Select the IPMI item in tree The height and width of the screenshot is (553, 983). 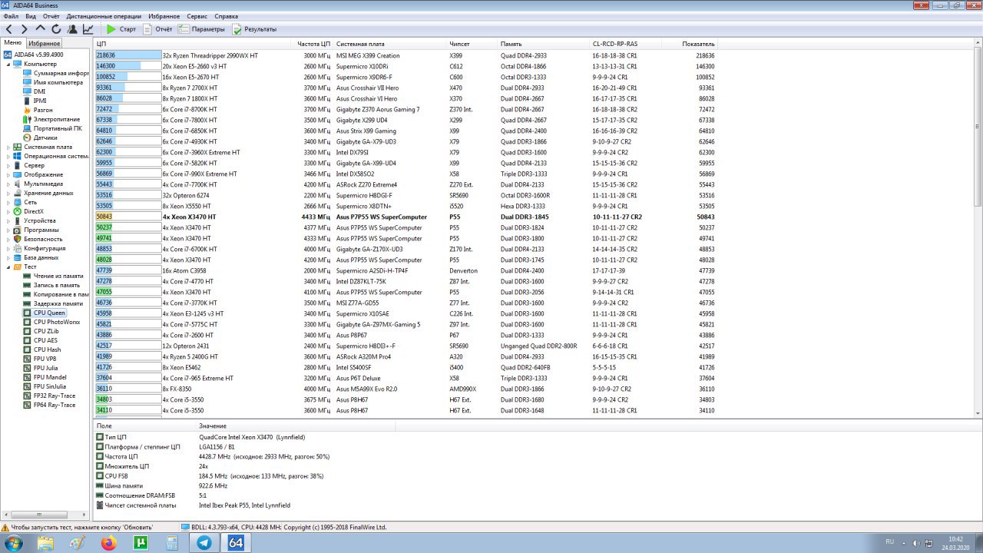(40, 101)
